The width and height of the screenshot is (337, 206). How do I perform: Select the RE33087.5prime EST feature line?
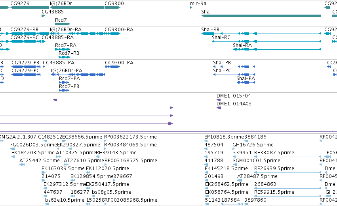coord(288,157)
